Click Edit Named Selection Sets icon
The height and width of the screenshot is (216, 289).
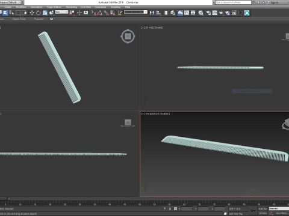click(x=120, y=13)
